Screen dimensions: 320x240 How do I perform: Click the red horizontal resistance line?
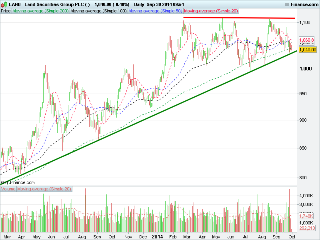pyautogui.click(x=239, y=18)
